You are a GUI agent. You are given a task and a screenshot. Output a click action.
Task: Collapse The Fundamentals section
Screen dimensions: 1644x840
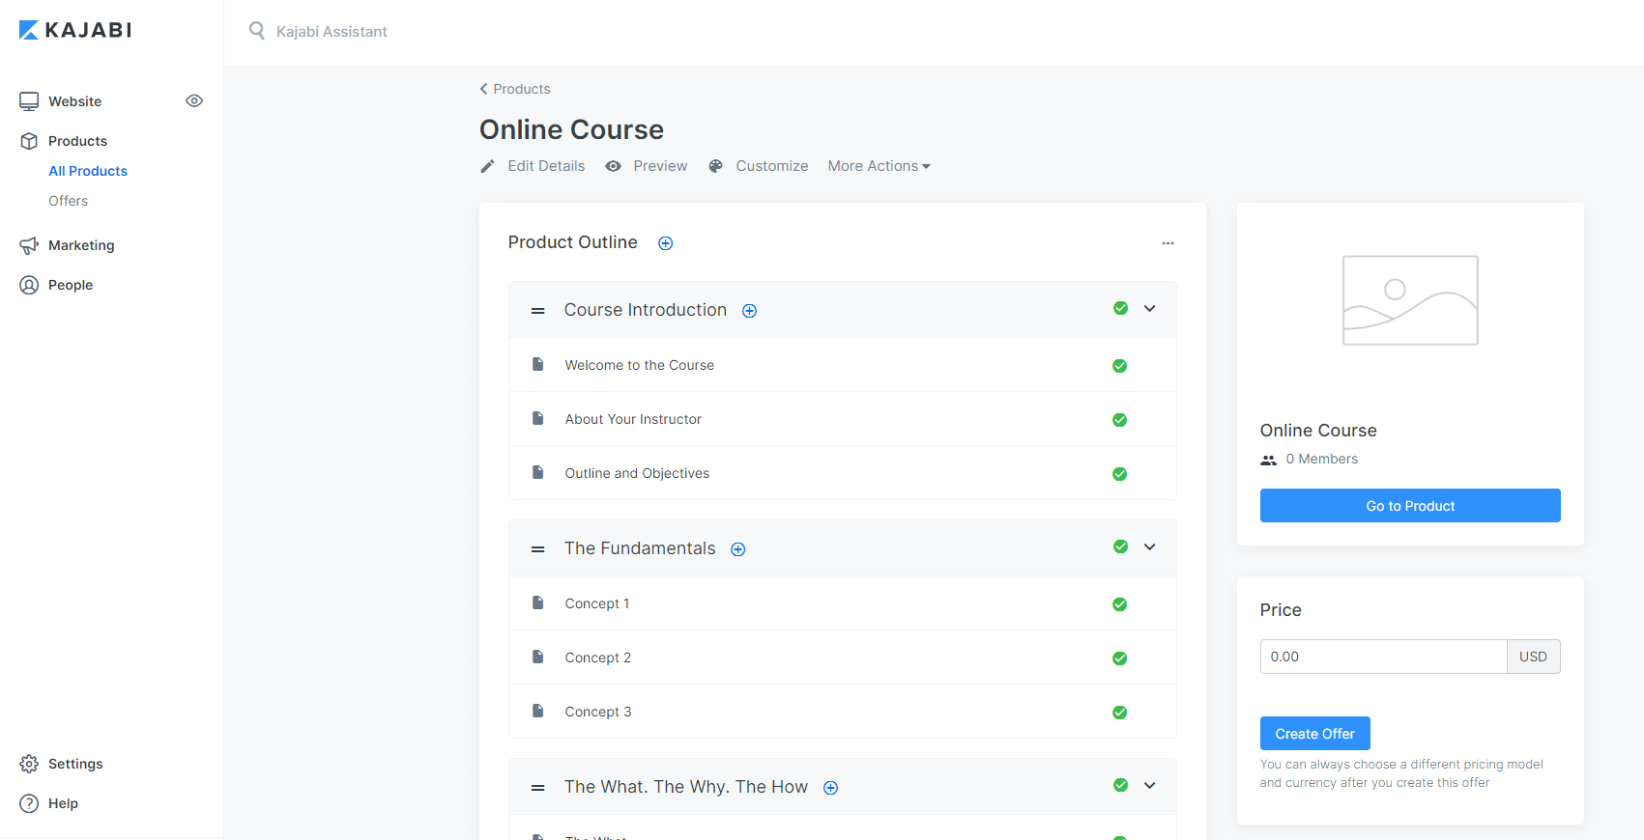pos(1150,547)
